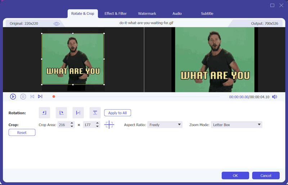Toggle the original preview eye icon
The height and width of the screenshot is (185, 288).
(x=57, y=24)
